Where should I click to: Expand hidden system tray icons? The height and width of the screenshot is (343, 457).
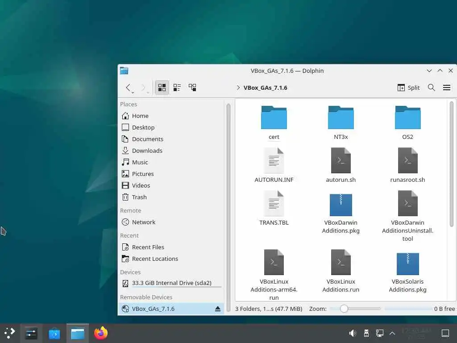pos(392,333)
